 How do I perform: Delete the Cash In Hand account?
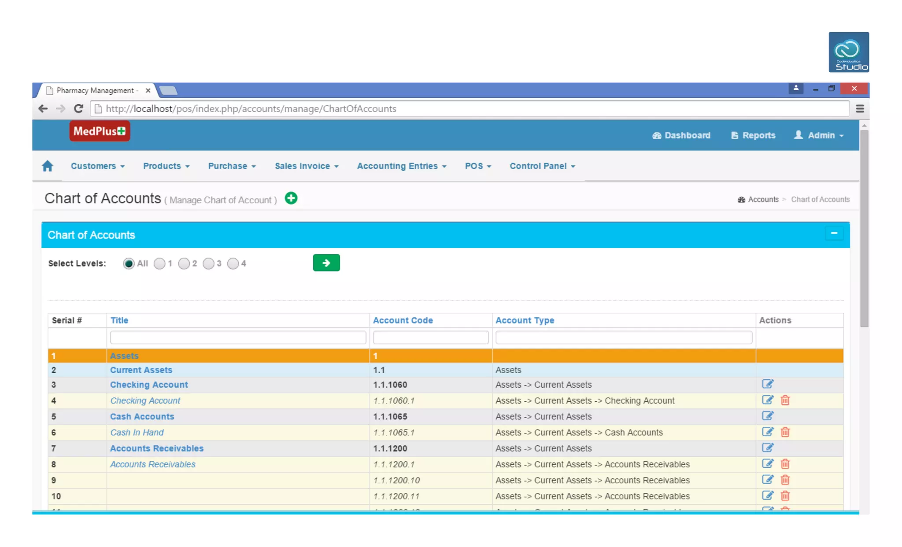tap(785, 432)
